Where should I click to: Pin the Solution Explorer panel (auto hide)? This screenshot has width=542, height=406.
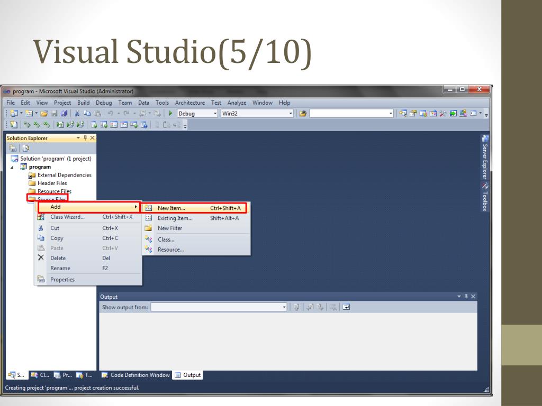85,138
